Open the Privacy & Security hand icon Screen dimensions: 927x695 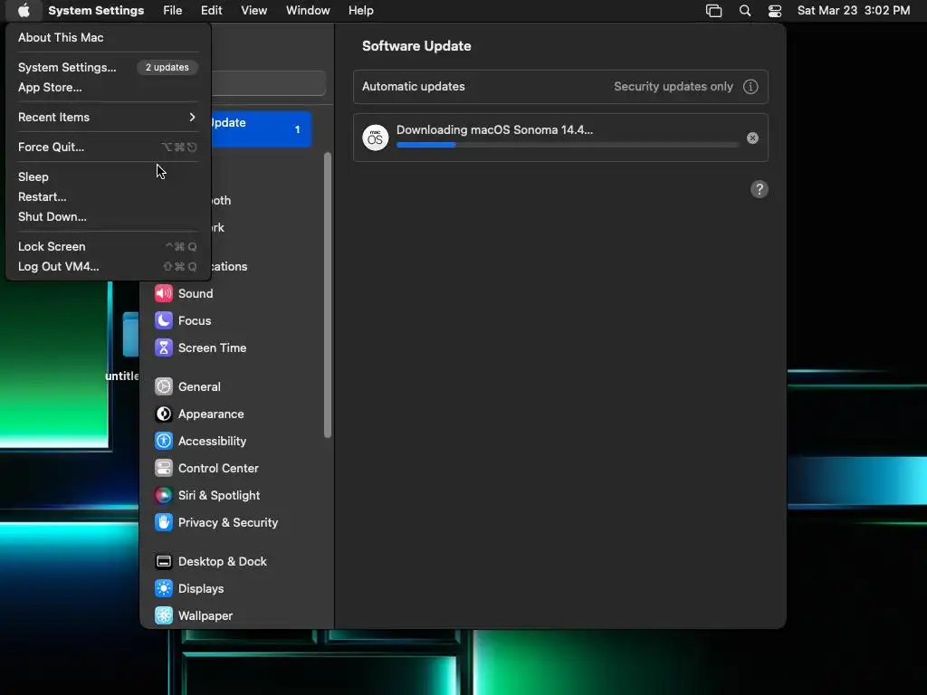point(164,523)
